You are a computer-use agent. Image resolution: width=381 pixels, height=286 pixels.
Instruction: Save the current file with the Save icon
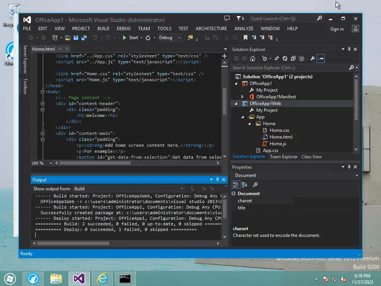point(76,38)
